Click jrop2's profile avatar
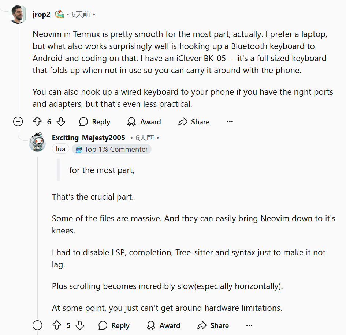 coord(18,15)
